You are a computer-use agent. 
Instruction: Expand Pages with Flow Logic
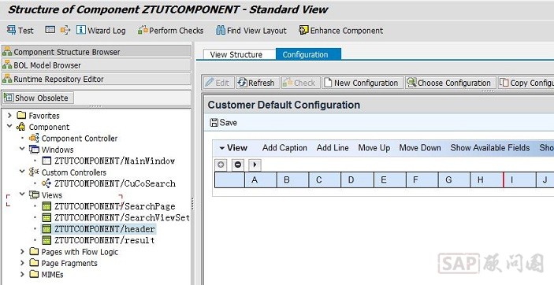point(22,251)
